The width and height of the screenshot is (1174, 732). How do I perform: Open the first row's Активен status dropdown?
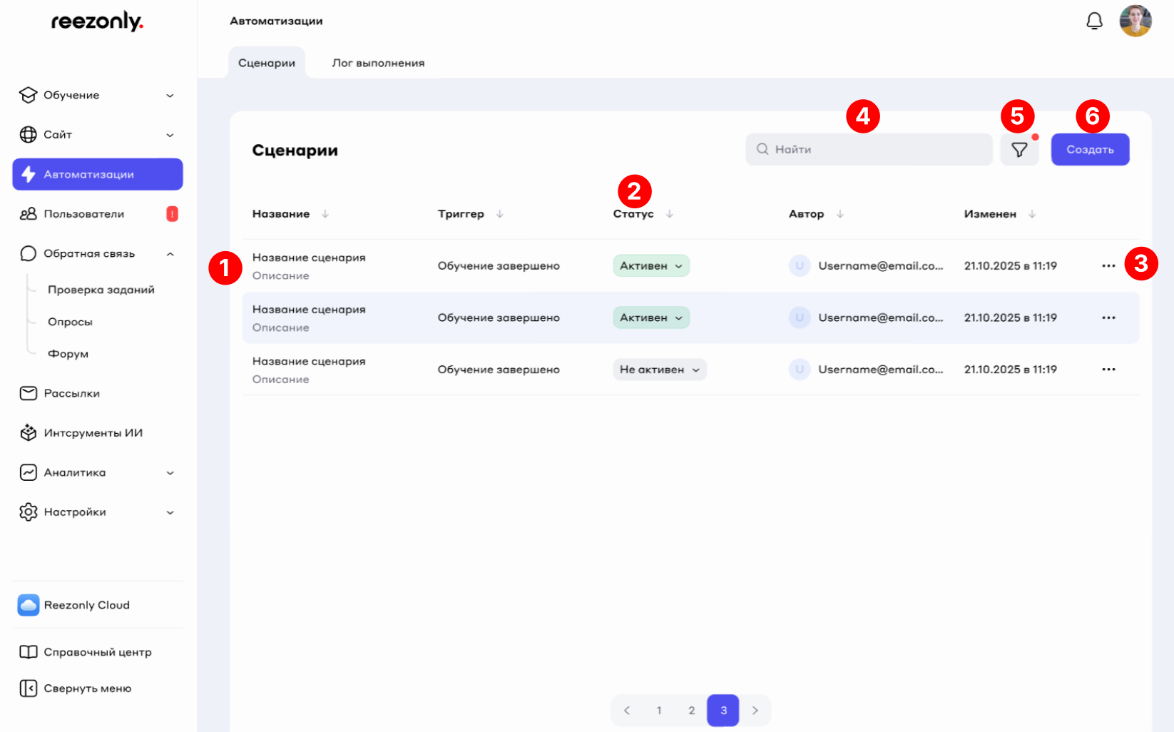point(650,266)
